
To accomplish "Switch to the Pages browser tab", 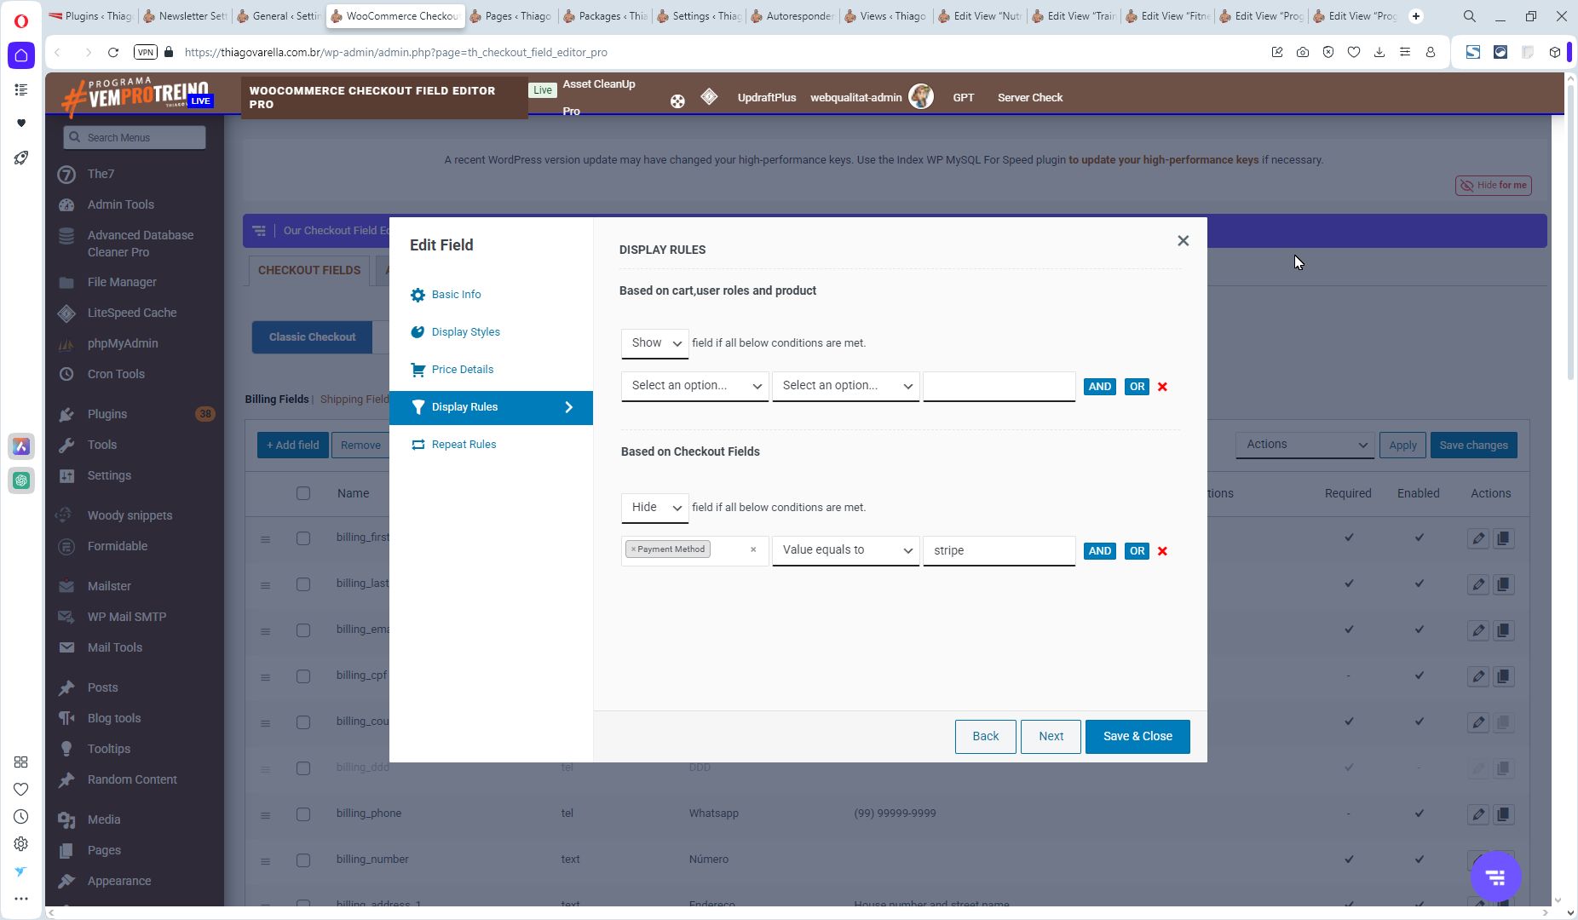I will coord(510,16).
